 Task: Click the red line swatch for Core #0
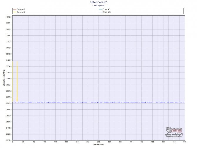pos(15,9)
